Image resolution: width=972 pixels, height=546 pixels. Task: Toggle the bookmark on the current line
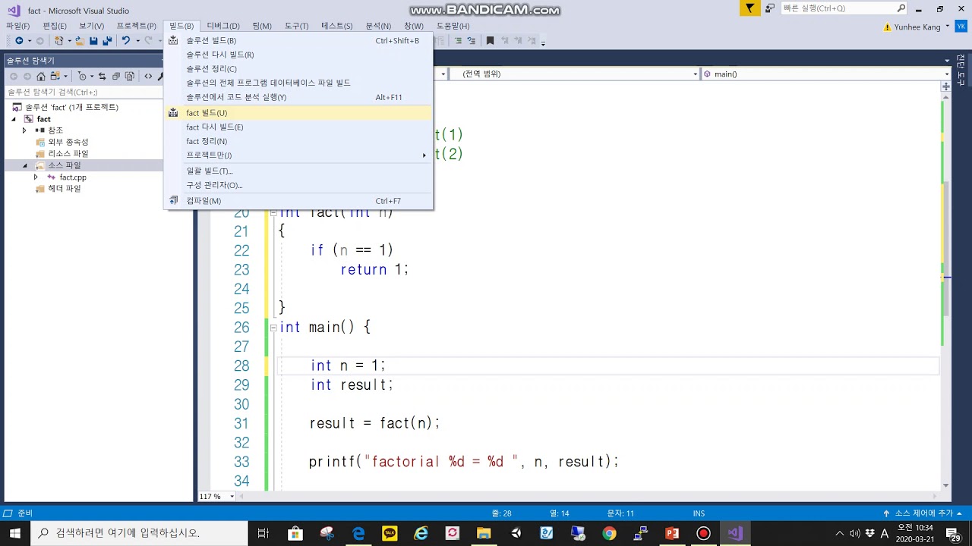[490, 41]
